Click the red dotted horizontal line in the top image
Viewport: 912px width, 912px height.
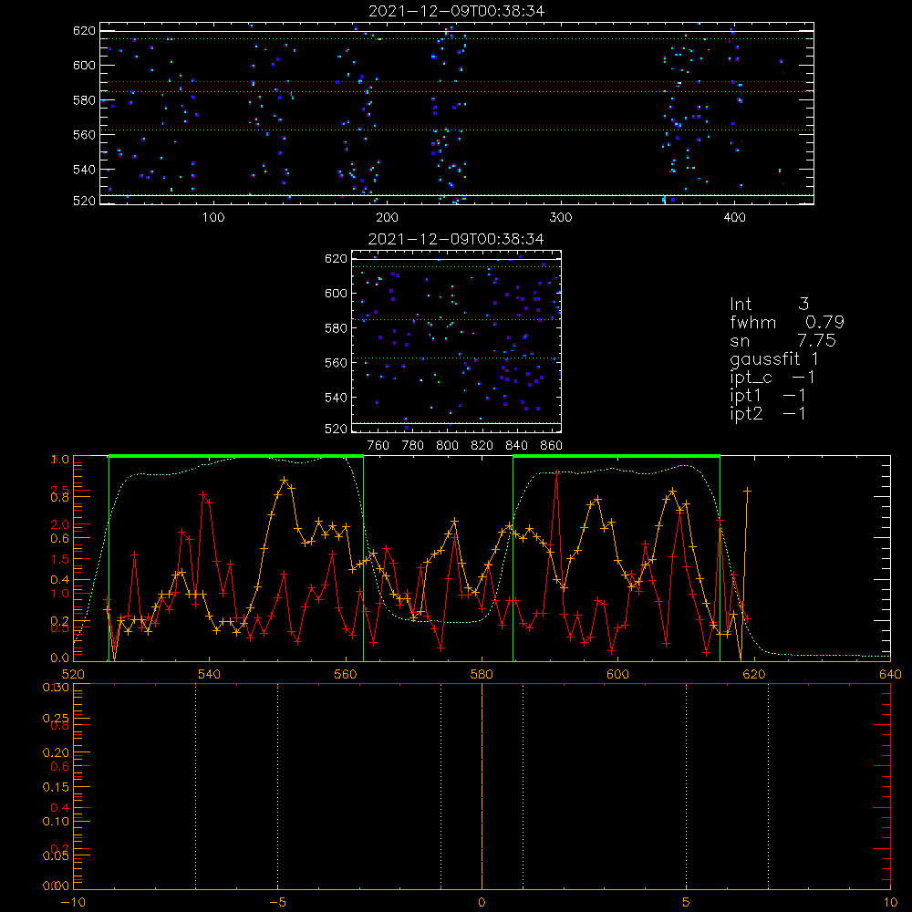pyautogui.click(x=457, y=81)
